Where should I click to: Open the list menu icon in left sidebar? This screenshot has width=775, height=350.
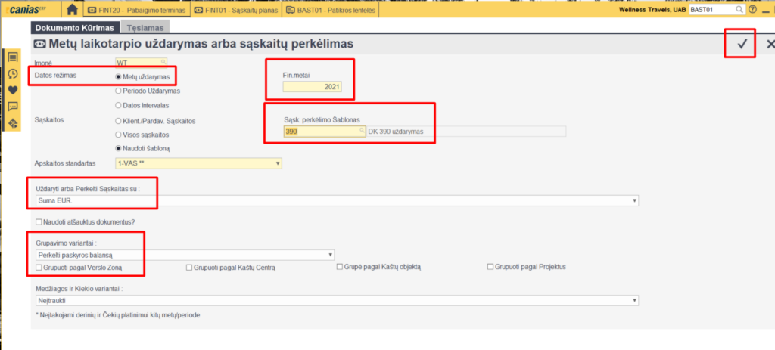[x=12, y=57]
